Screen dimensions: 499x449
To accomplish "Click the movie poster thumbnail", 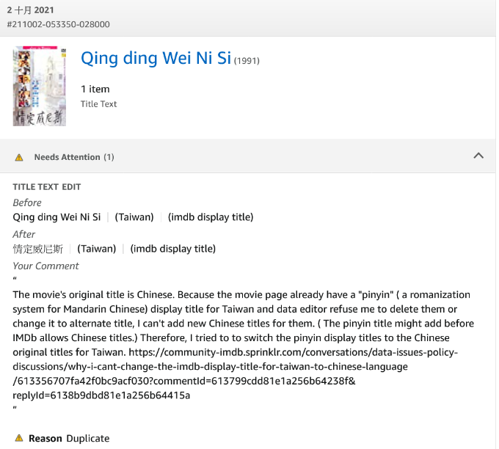I will tap(39, 86).
